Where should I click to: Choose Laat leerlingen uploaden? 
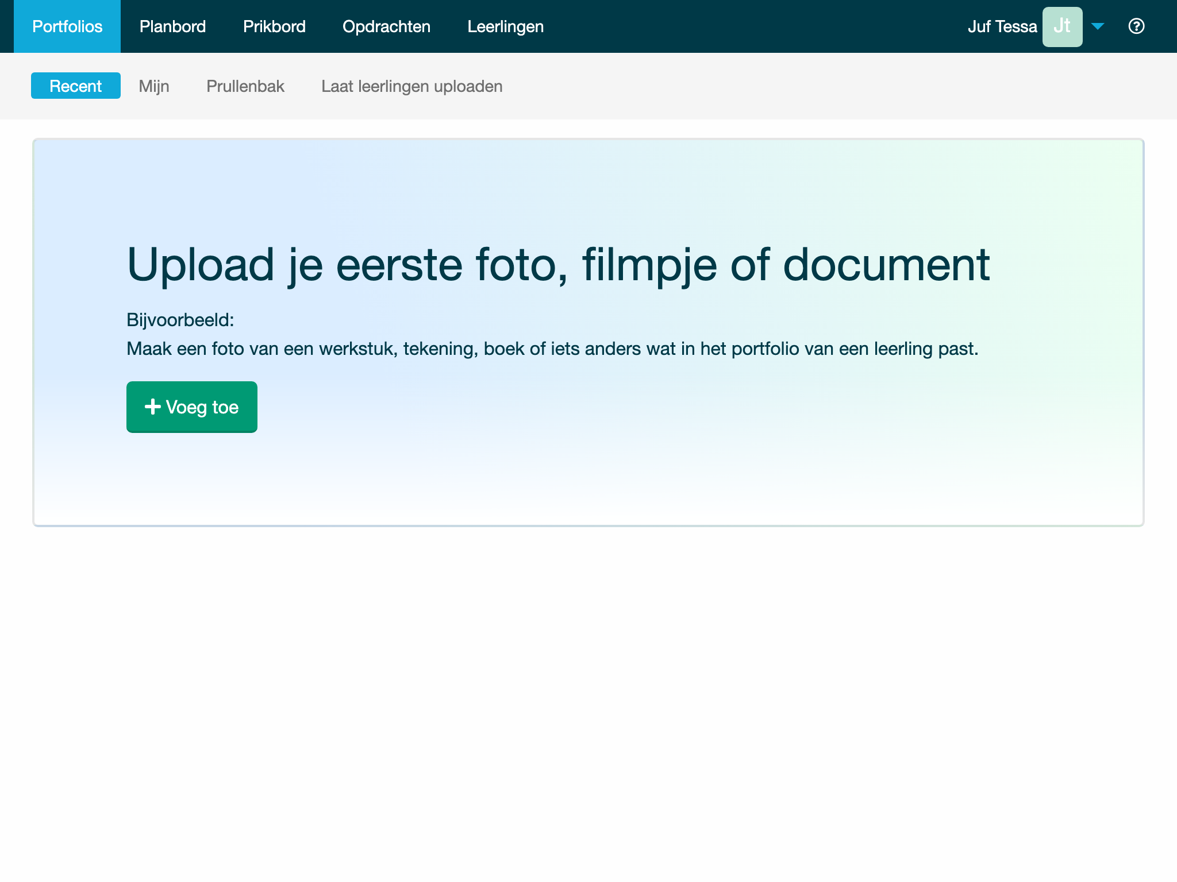pyautogui.click(x=412, y=86)
